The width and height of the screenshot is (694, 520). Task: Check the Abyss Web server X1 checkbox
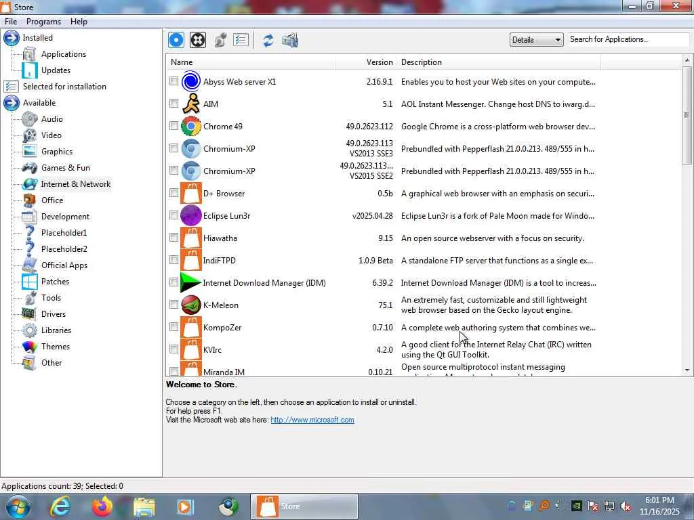tap(174, 81)
